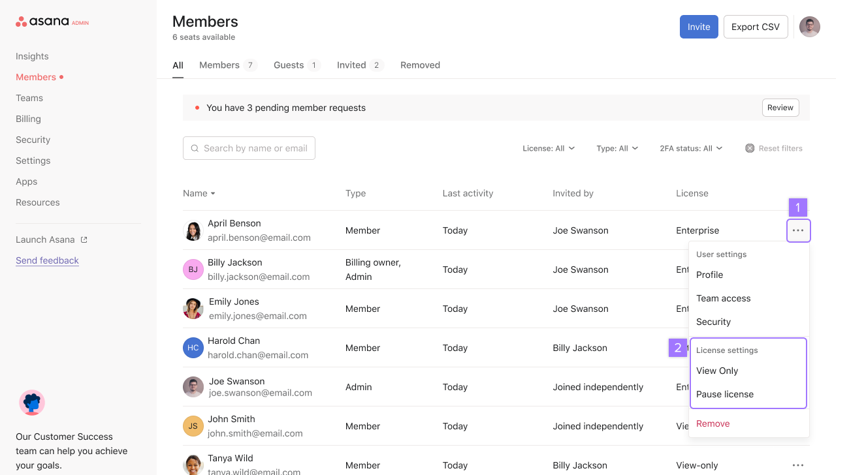Click the Asana logo in the sidebar

point(40,21)
